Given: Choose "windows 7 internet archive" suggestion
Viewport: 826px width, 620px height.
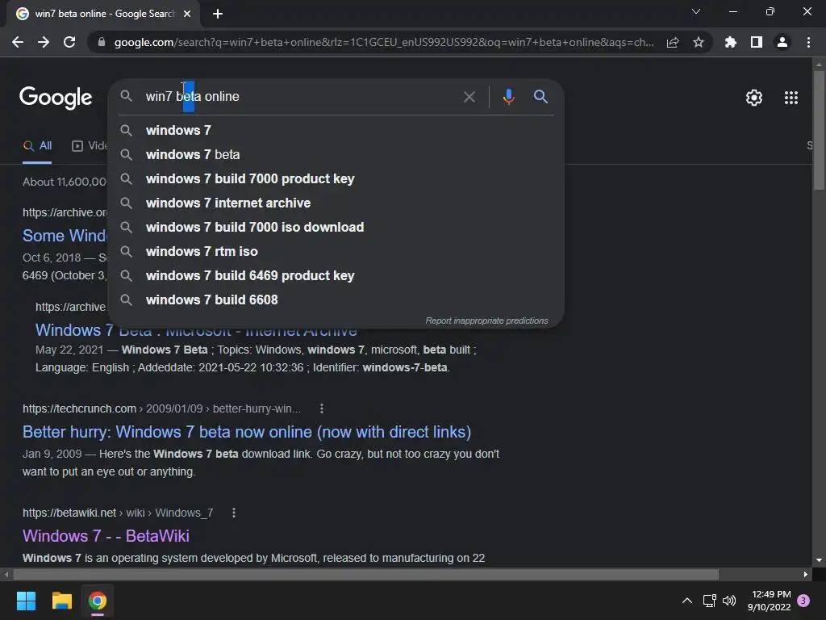Looking at the screenshot, I should (336, 203).
